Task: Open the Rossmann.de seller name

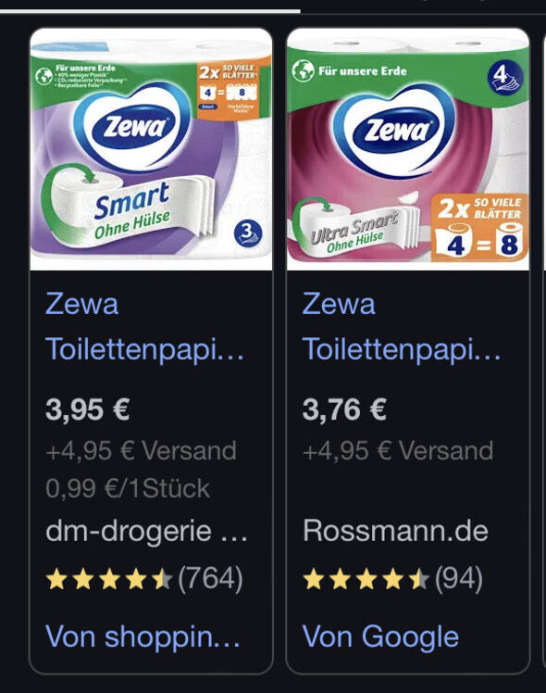Action: (x=395, y=530)
